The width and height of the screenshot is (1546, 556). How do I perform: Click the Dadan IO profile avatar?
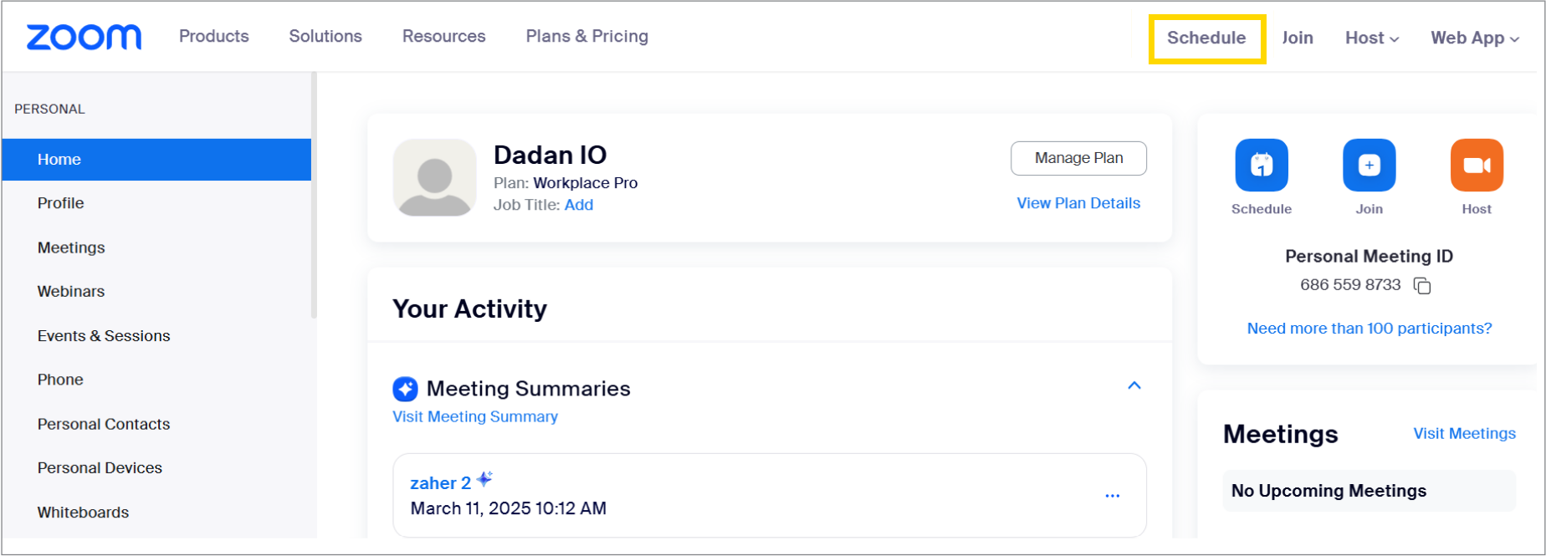pos(434,177)
